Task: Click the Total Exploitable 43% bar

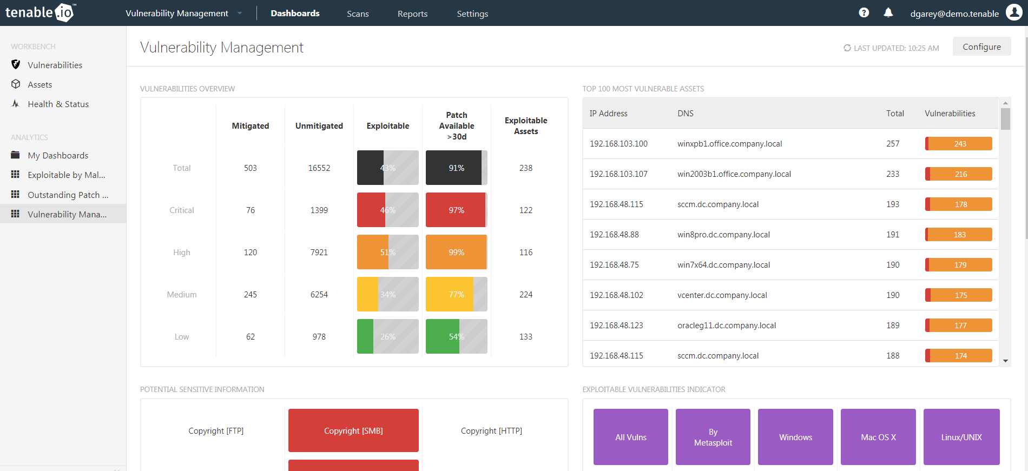Action: (388, 168)
